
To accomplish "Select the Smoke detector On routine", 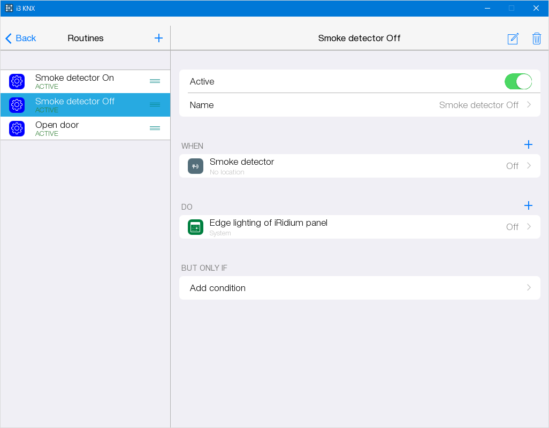I will coord(75,81).
